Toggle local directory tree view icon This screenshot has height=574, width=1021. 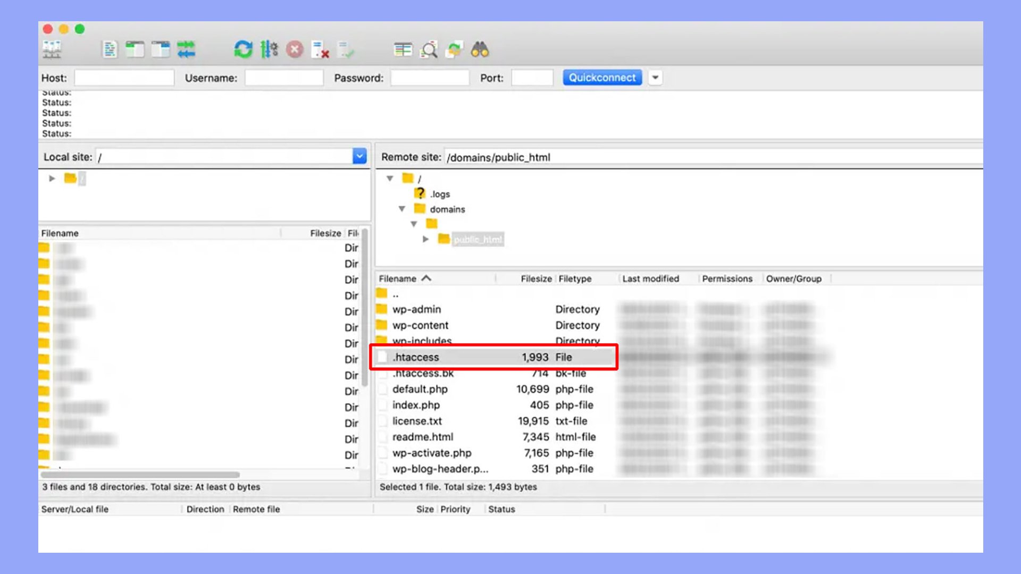[135, 50]
